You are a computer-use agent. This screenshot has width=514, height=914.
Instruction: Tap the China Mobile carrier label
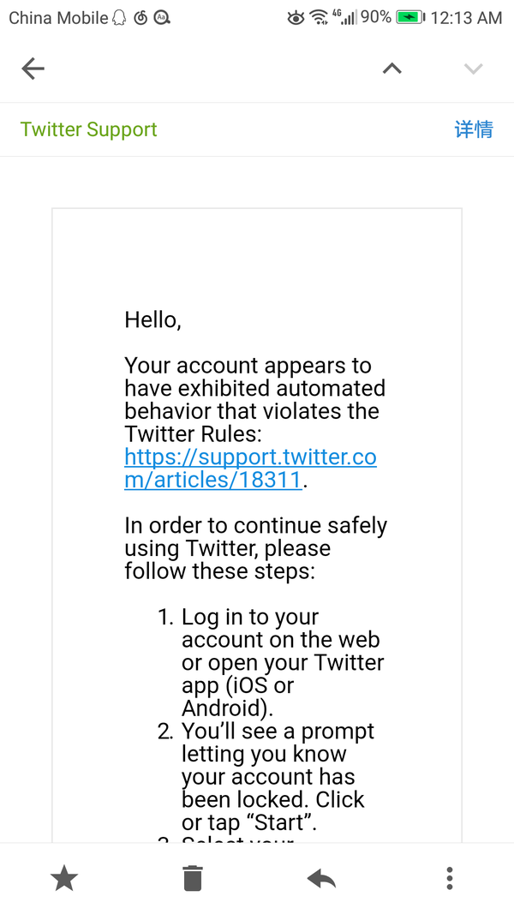click(x=58, y=17)
